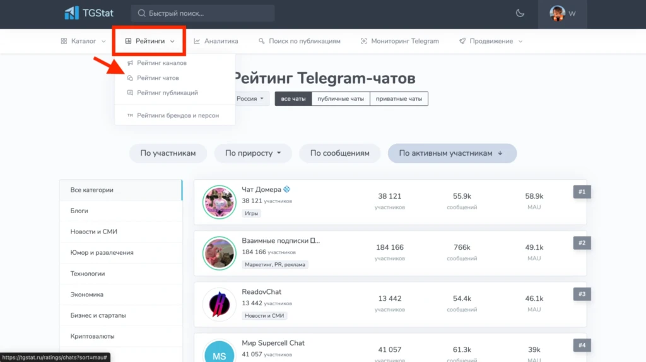Open the По приросту sorting dropdown
Screen dimensions: 646x362
253,153
